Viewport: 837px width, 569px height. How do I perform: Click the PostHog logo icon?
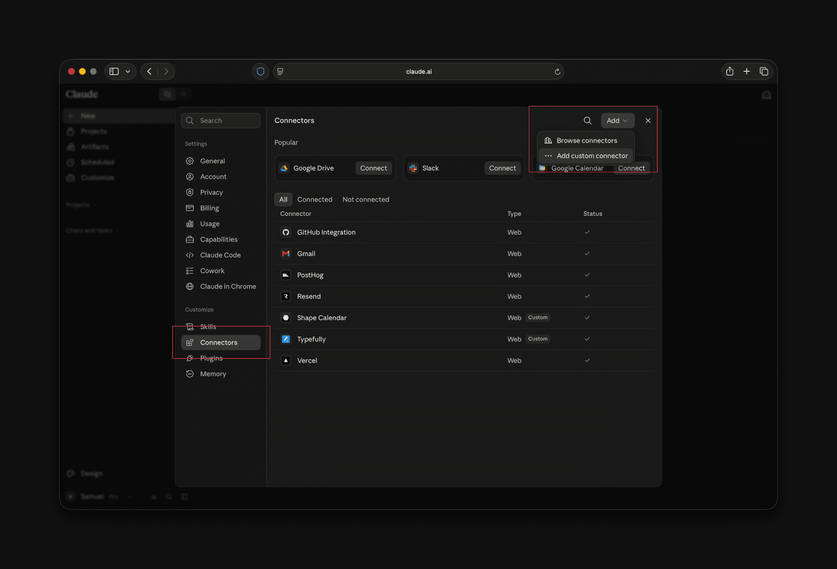[x=286, y=275]
